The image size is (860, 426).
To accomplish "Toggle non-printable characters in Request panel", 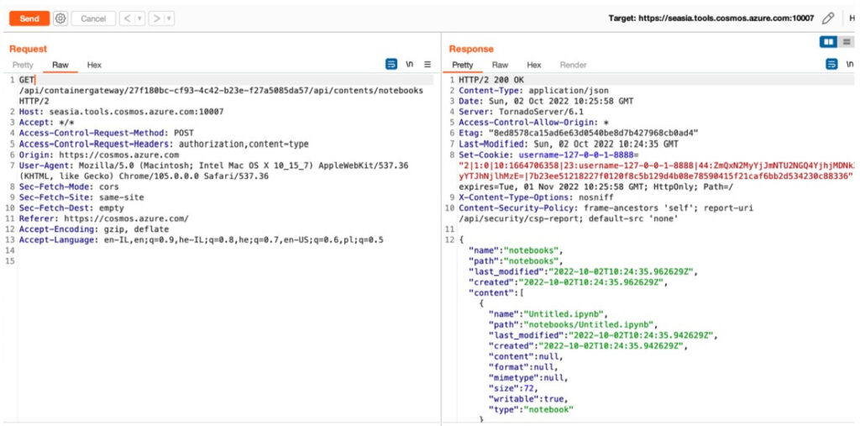I will (410, 64).
